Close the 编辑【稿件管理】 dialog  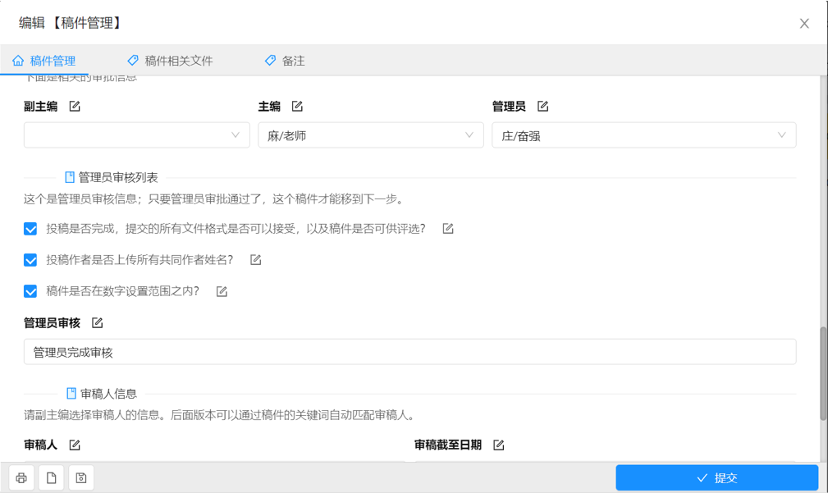(x=804, y=24)
